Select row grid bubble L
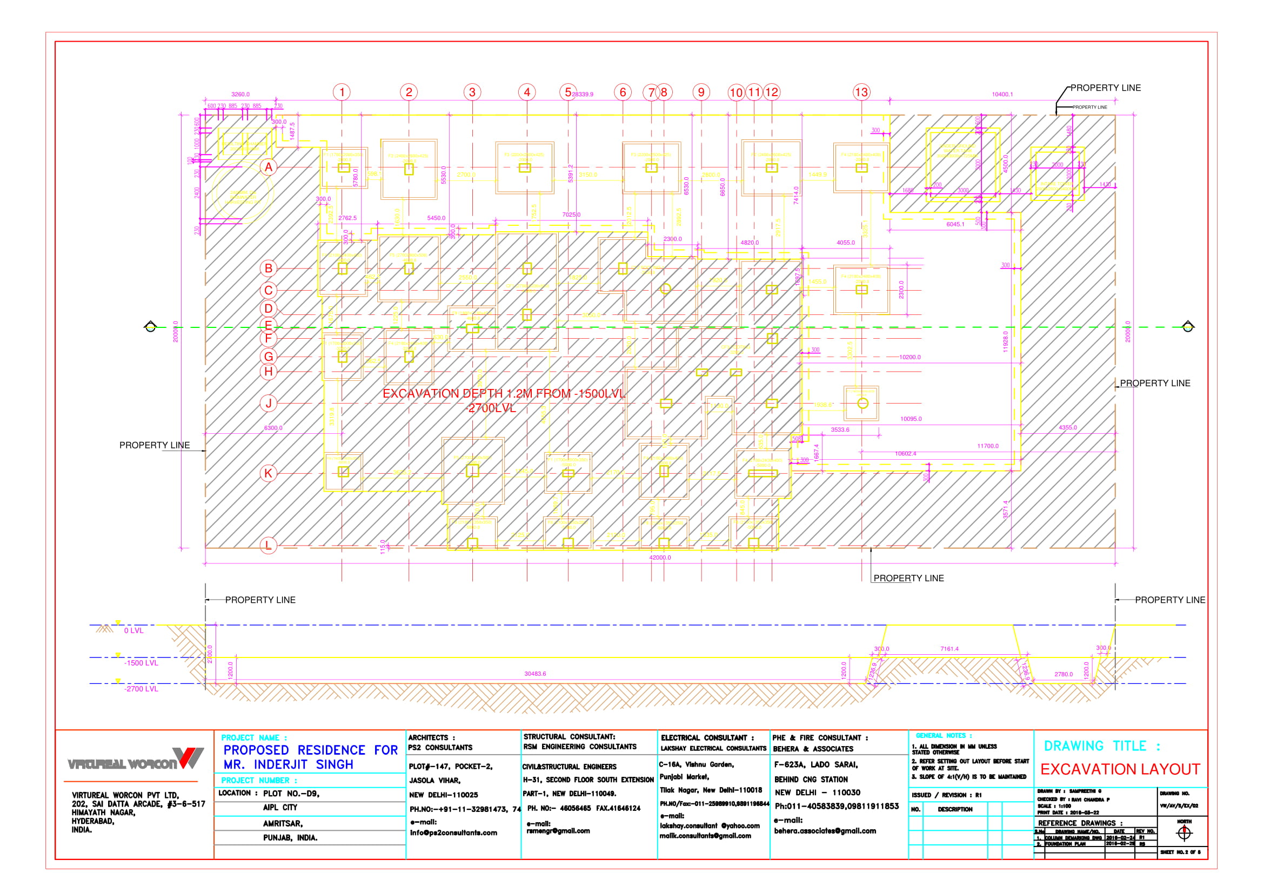Image resolution: width=1264 pixels, height=893 pixels. click(x=268, y=545)
